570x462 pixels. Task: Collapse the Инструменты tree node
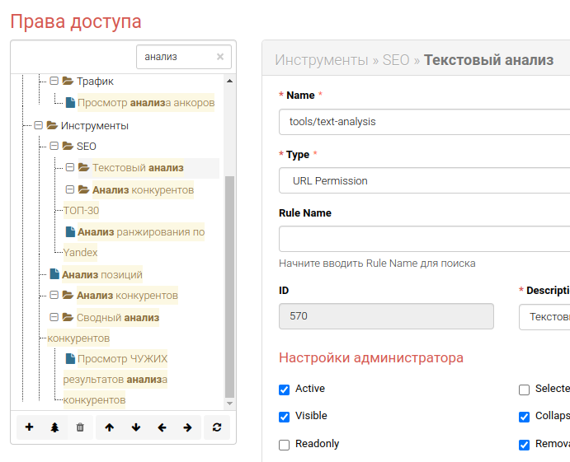(38, 126)
